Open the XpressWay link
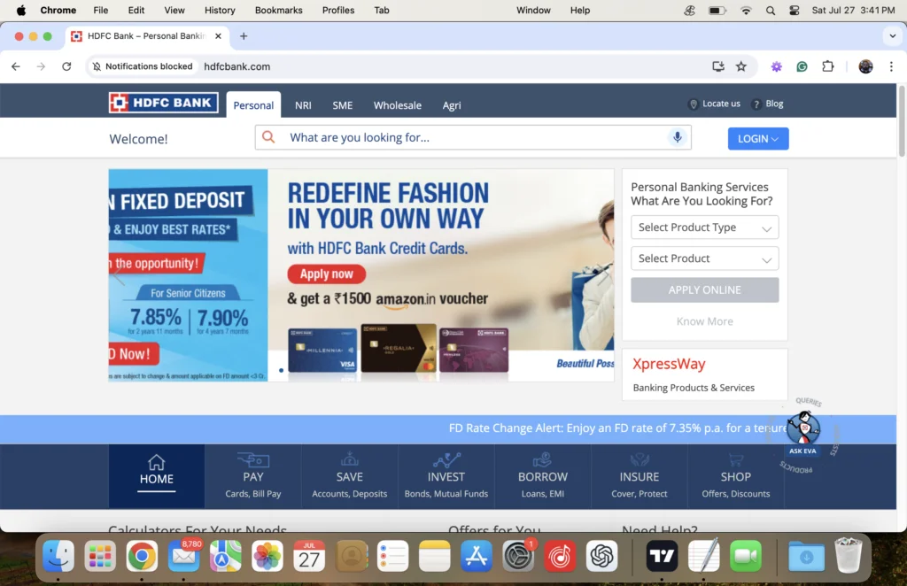This screenshot has height=586, width=907. 669,364
